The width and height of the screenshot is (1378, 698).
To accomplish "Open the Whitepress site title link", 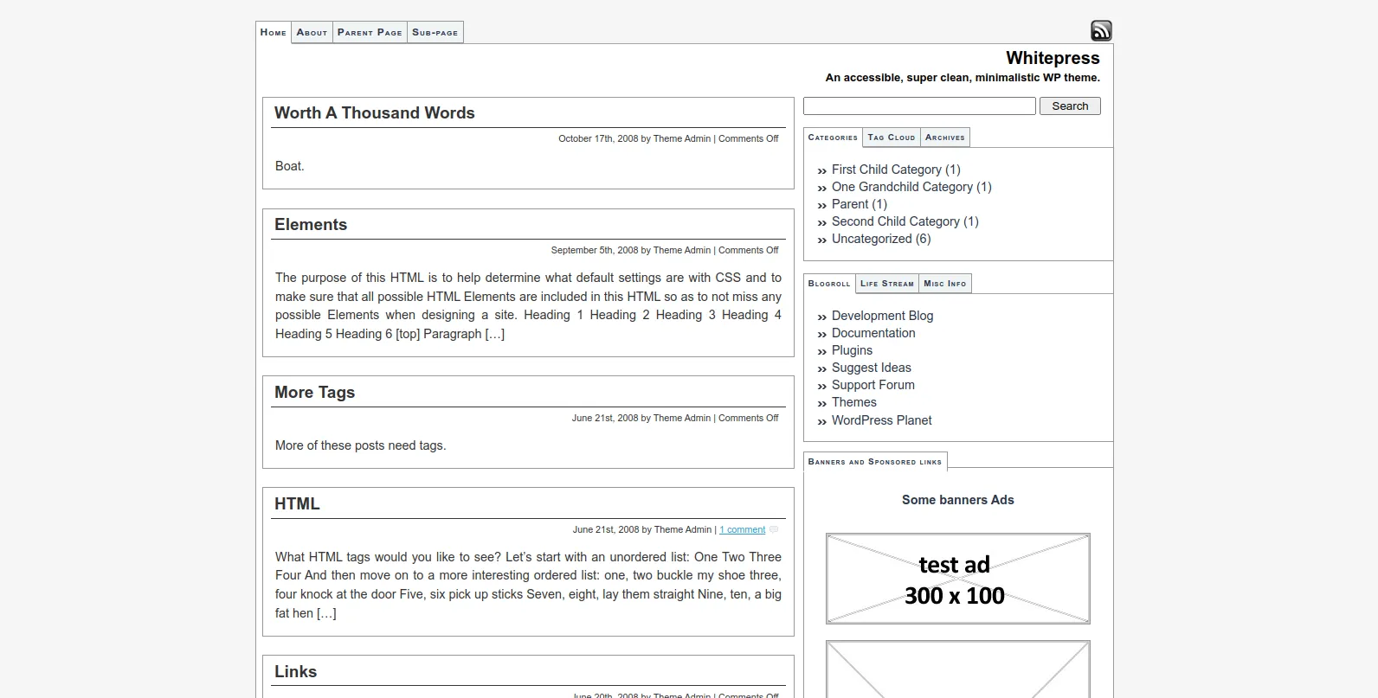I will pos(1053,58).
